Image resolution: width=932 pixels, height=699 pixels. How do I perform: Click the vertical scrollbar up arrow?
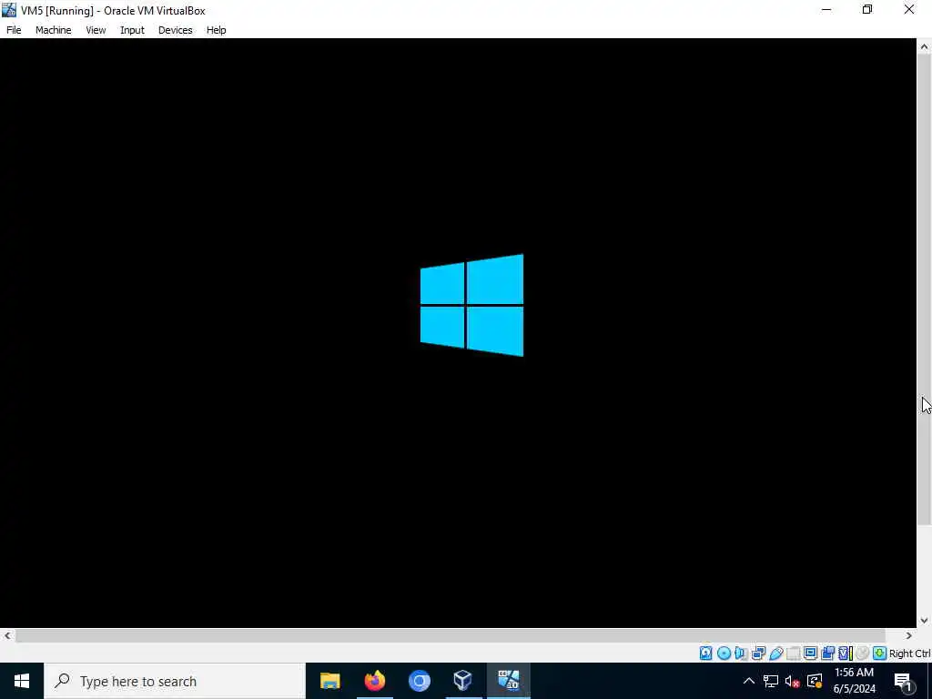pyautogui.click(x=925, y=47)
